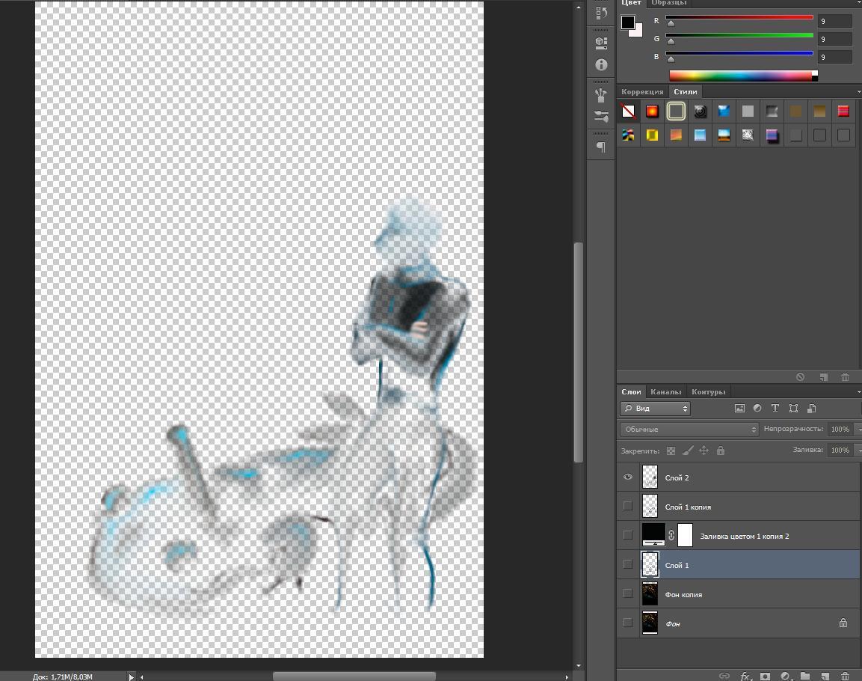Click the delete layer trash icon

point(845,676)
